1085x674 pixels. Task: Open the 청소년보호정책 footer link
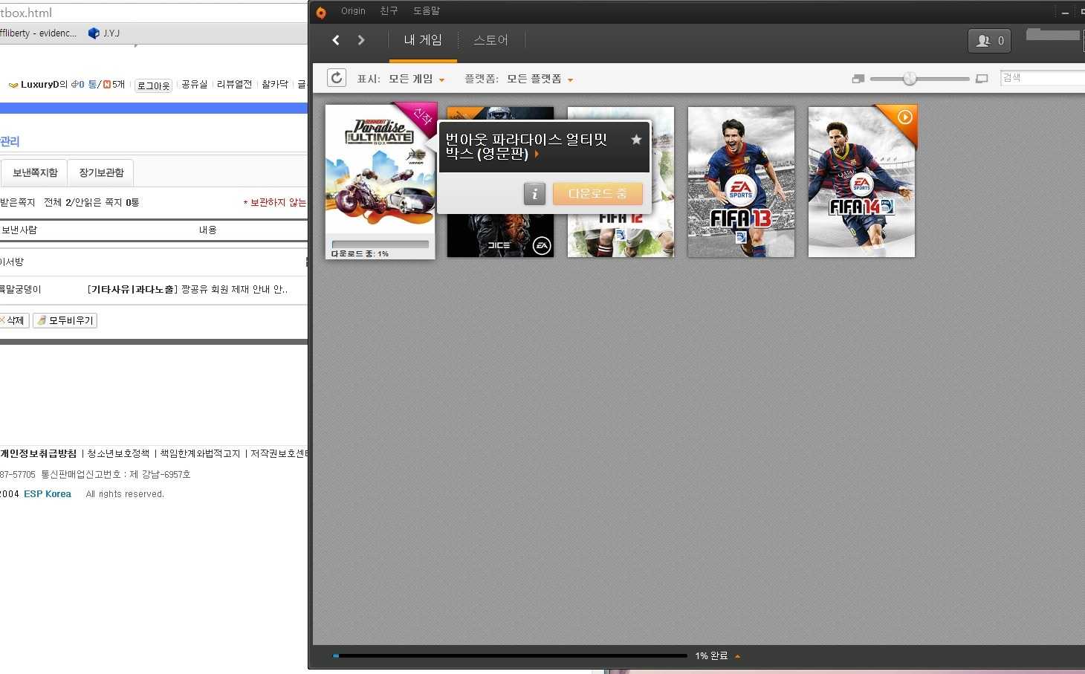pyautogui.click(x=118, y=453)
